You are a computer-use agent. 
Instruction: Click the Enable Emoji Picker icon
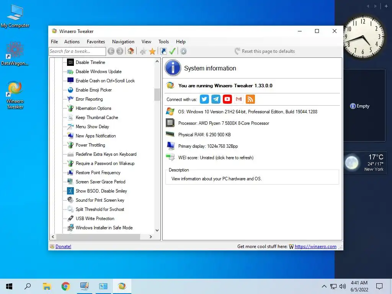pos(70,90)
